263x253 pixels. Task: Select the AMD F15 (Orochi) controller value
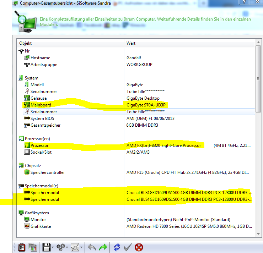click(x=188, y=172)
